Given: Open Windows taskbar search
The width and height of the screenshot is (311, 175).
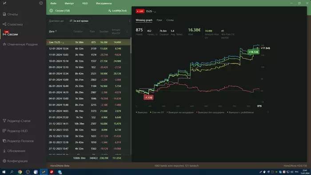Looking at the screenshot, I should [x=12, y=172].
